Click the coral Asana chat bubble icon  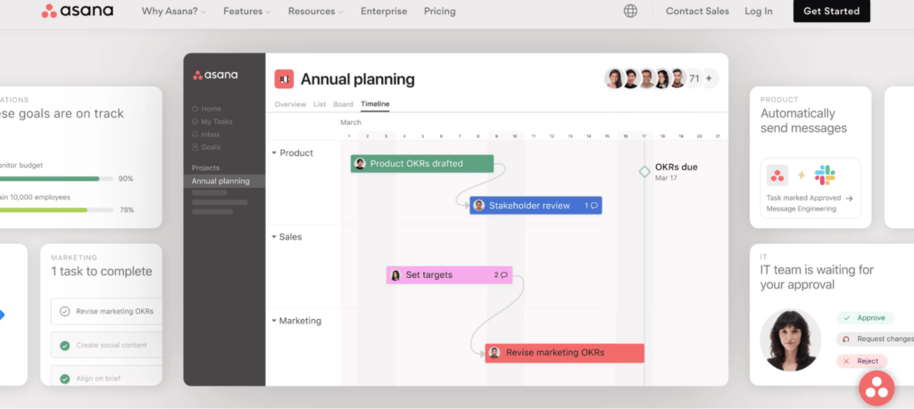tap(877, 389)
